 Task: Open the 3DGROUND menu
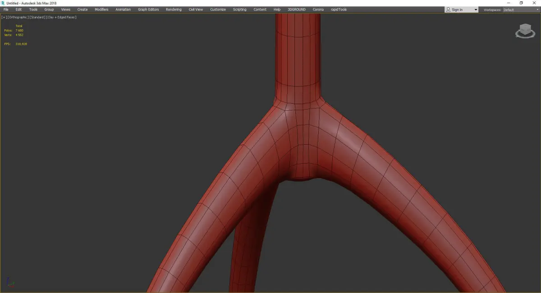pos(297,9)
